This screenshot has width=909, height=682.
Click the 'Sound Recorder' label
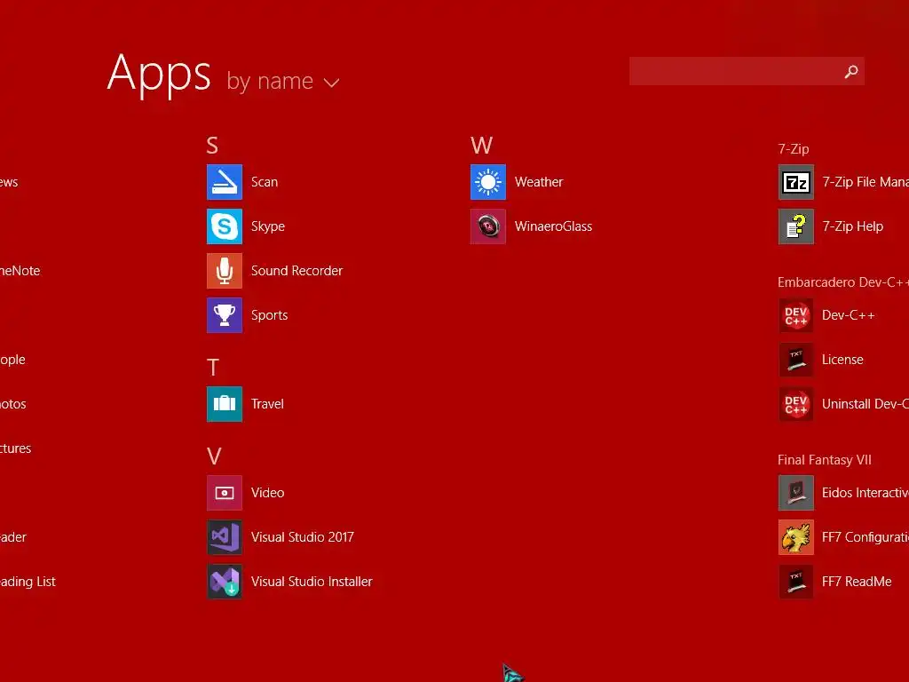coord(296,271)
